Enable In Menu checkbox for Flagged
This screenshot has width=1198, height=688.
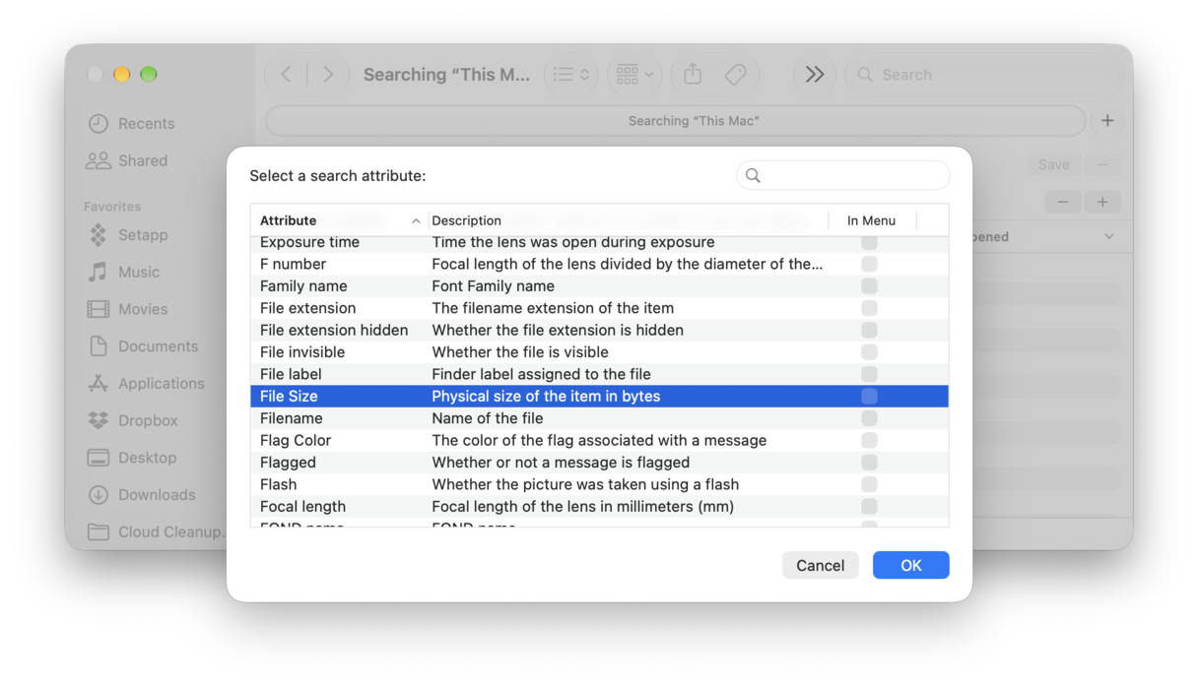point(869,463)
